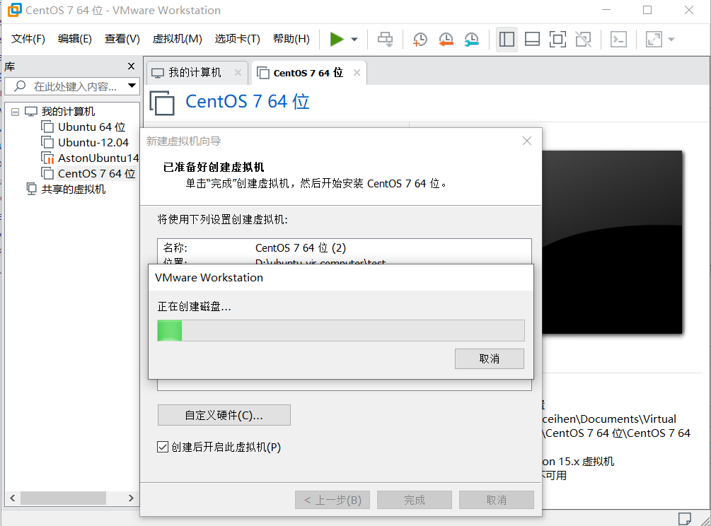711x526 pixels.
Task: Click the status bar message icon
Action: click(x=684, y=518)
